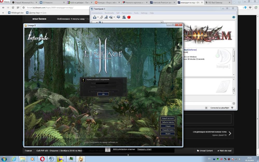The image size is (259, 162).
Task: Mark site read on forum footer
Action: (x=224, y=151)
